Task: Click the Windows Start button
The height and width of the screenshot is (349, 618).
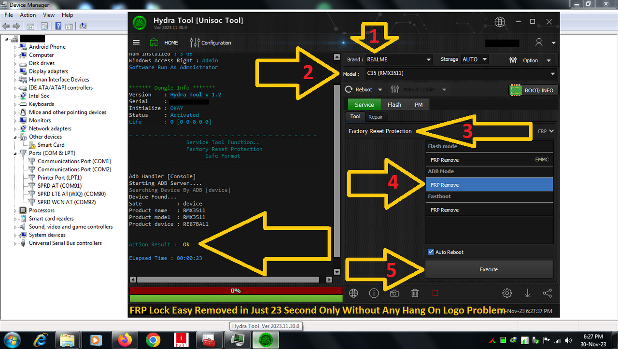Action: pos(11,340)
